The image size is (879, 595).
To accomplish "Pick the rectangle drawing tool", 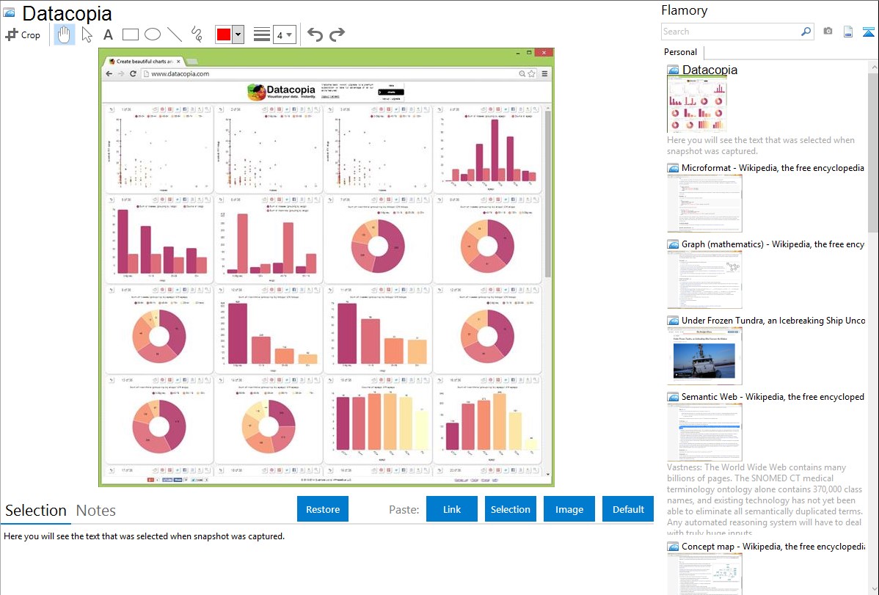I will pos(130,34).
